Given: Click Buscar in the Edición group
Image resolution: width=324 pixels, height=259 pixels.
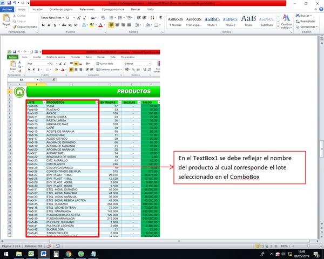Looking at the screenshot, I should [x=303, y=16].
